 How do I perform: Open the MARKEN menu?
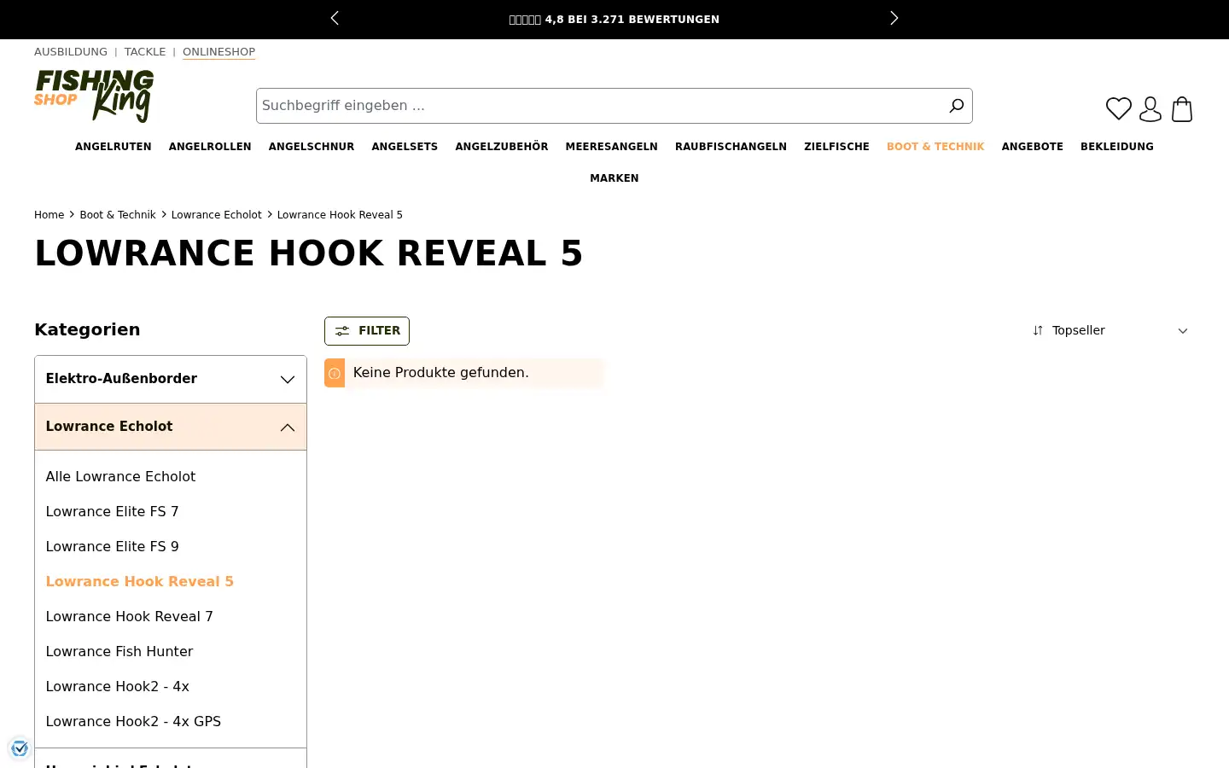click(x=614, y=178)
